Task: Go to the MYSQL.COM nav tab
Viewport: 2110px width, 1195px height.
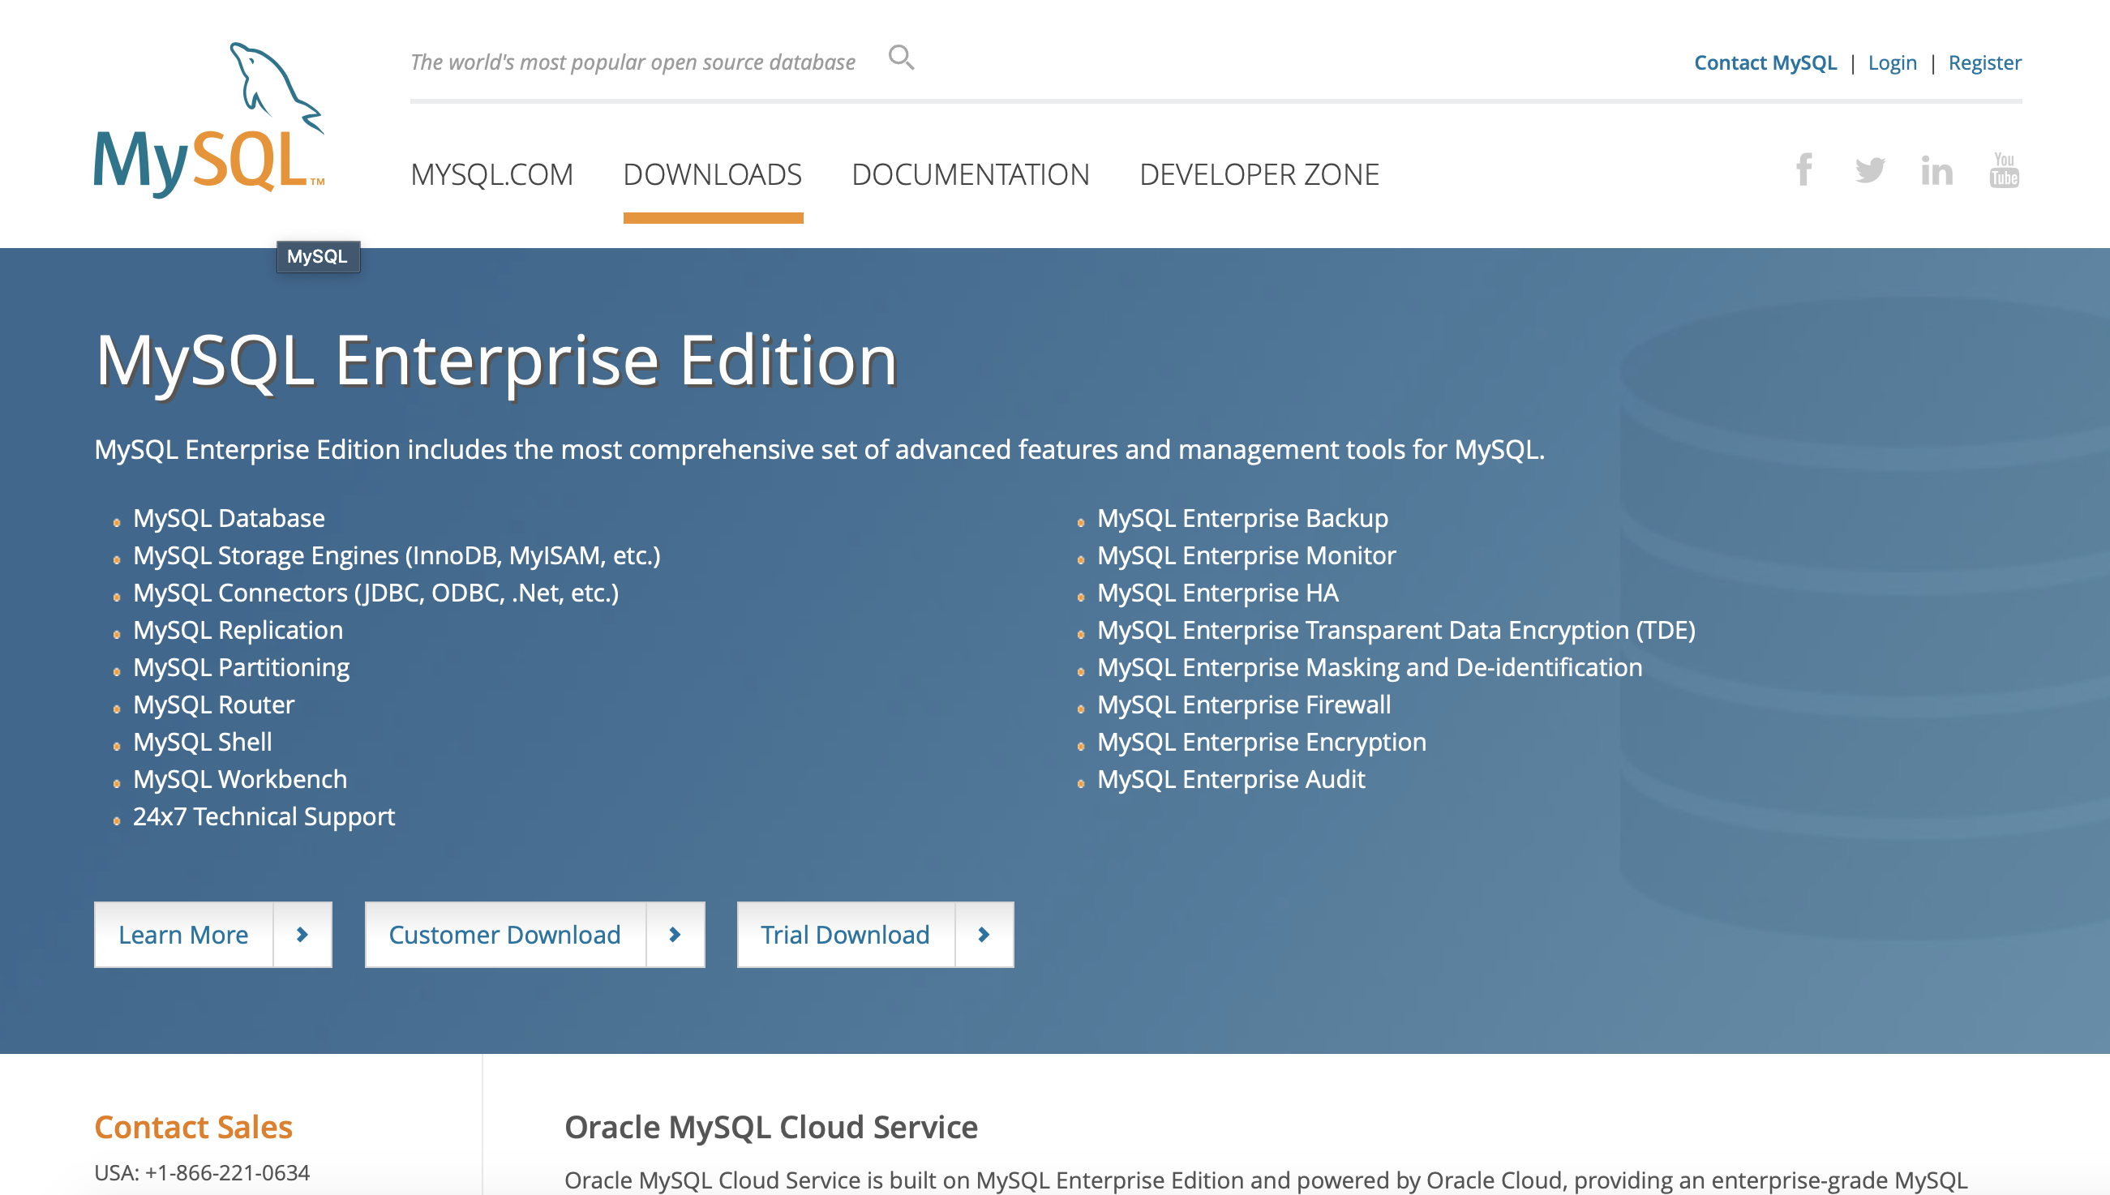Action: (491, 175)
